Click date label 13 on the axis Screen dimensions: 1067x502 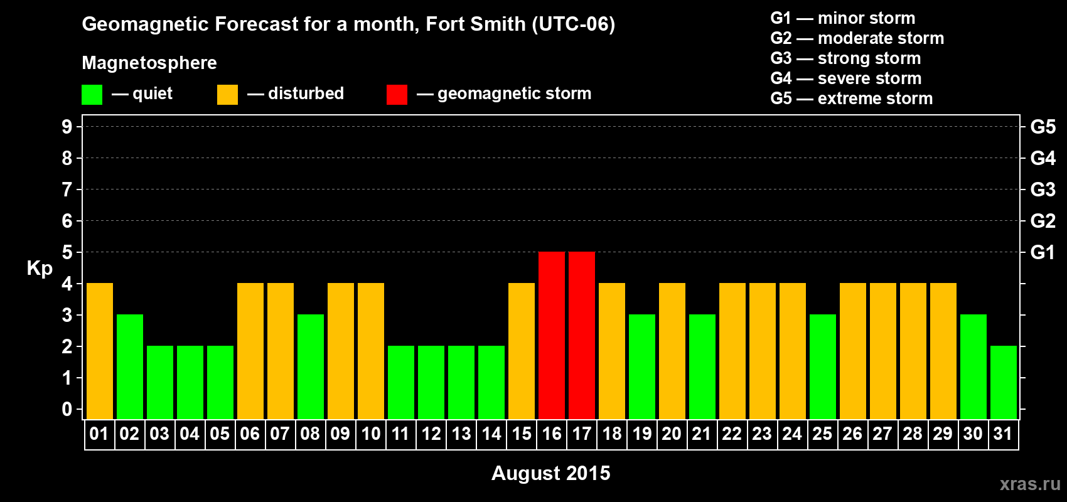pos(461,434)
